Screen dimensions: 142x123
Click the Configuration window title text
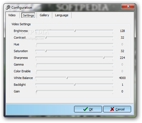point(22,8)
